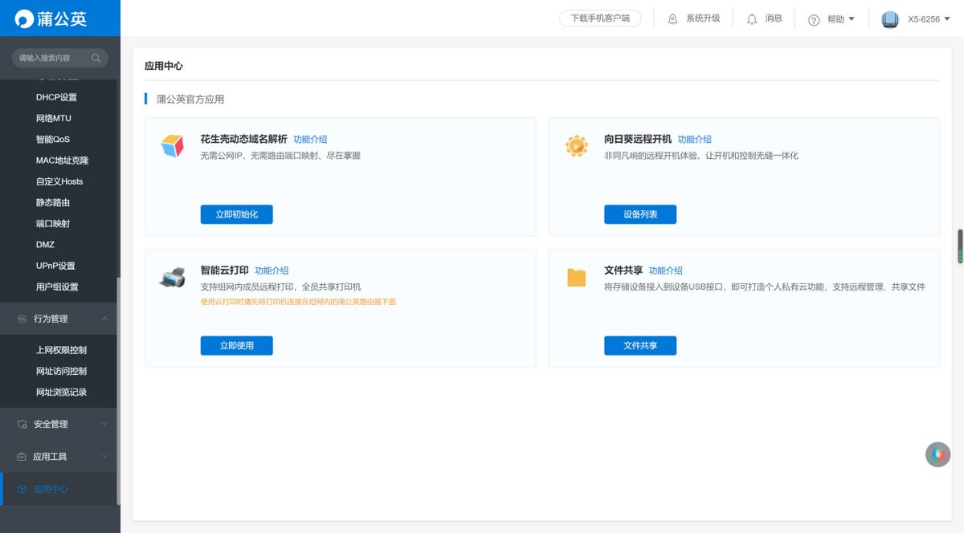
Task: Open 端口映射 settings
Action: 53,223
